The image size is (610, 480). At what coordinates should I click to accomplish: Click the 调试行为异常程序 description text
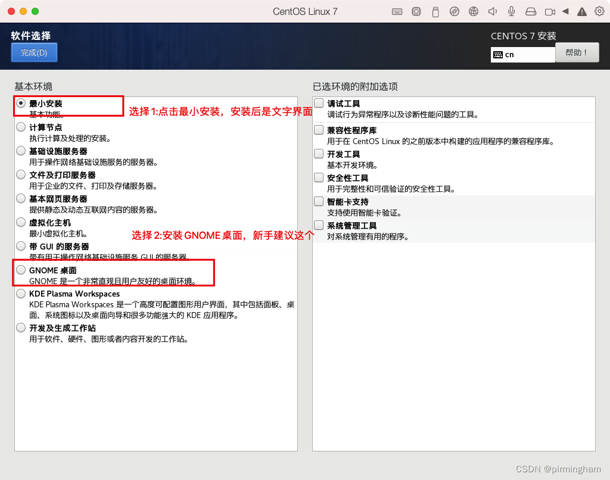(403, 115)
